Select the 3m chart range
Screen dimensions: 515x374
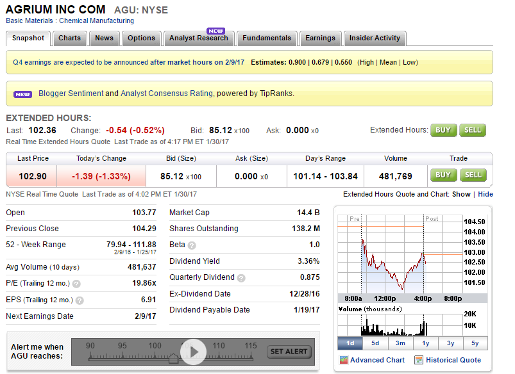pyautogui.click(x=400, y=343)
